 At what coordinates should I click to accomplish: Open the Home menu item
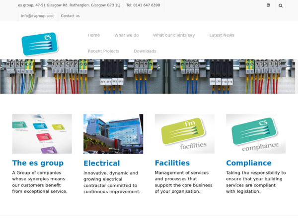click(94, 35)
